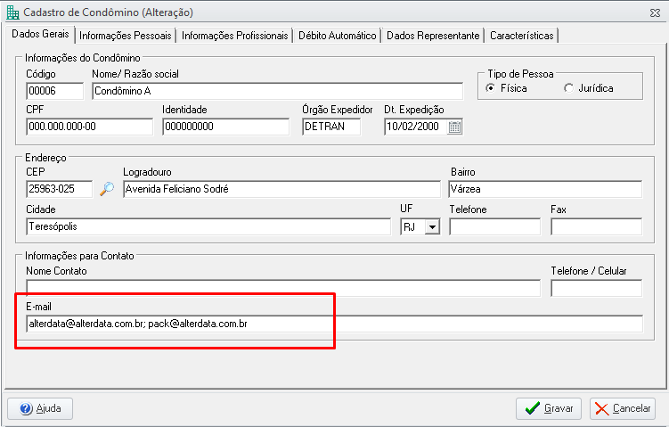Click the Fax input field
The image size is (669, 427).
pos(597,226)
